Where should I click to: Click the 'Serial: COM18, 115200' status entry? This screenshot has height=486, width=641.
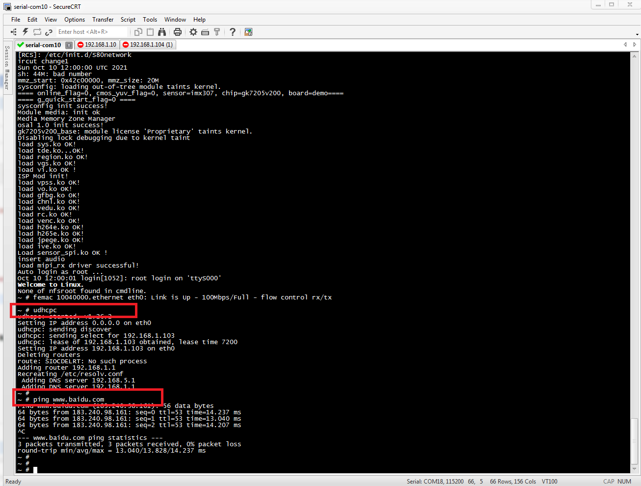[x=435, y=482]
